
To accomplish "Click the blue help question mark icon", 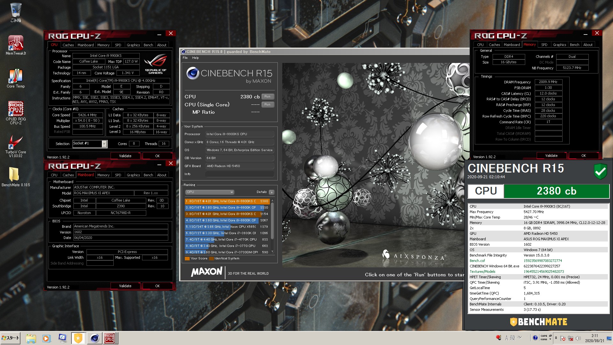I will (535, 338).
